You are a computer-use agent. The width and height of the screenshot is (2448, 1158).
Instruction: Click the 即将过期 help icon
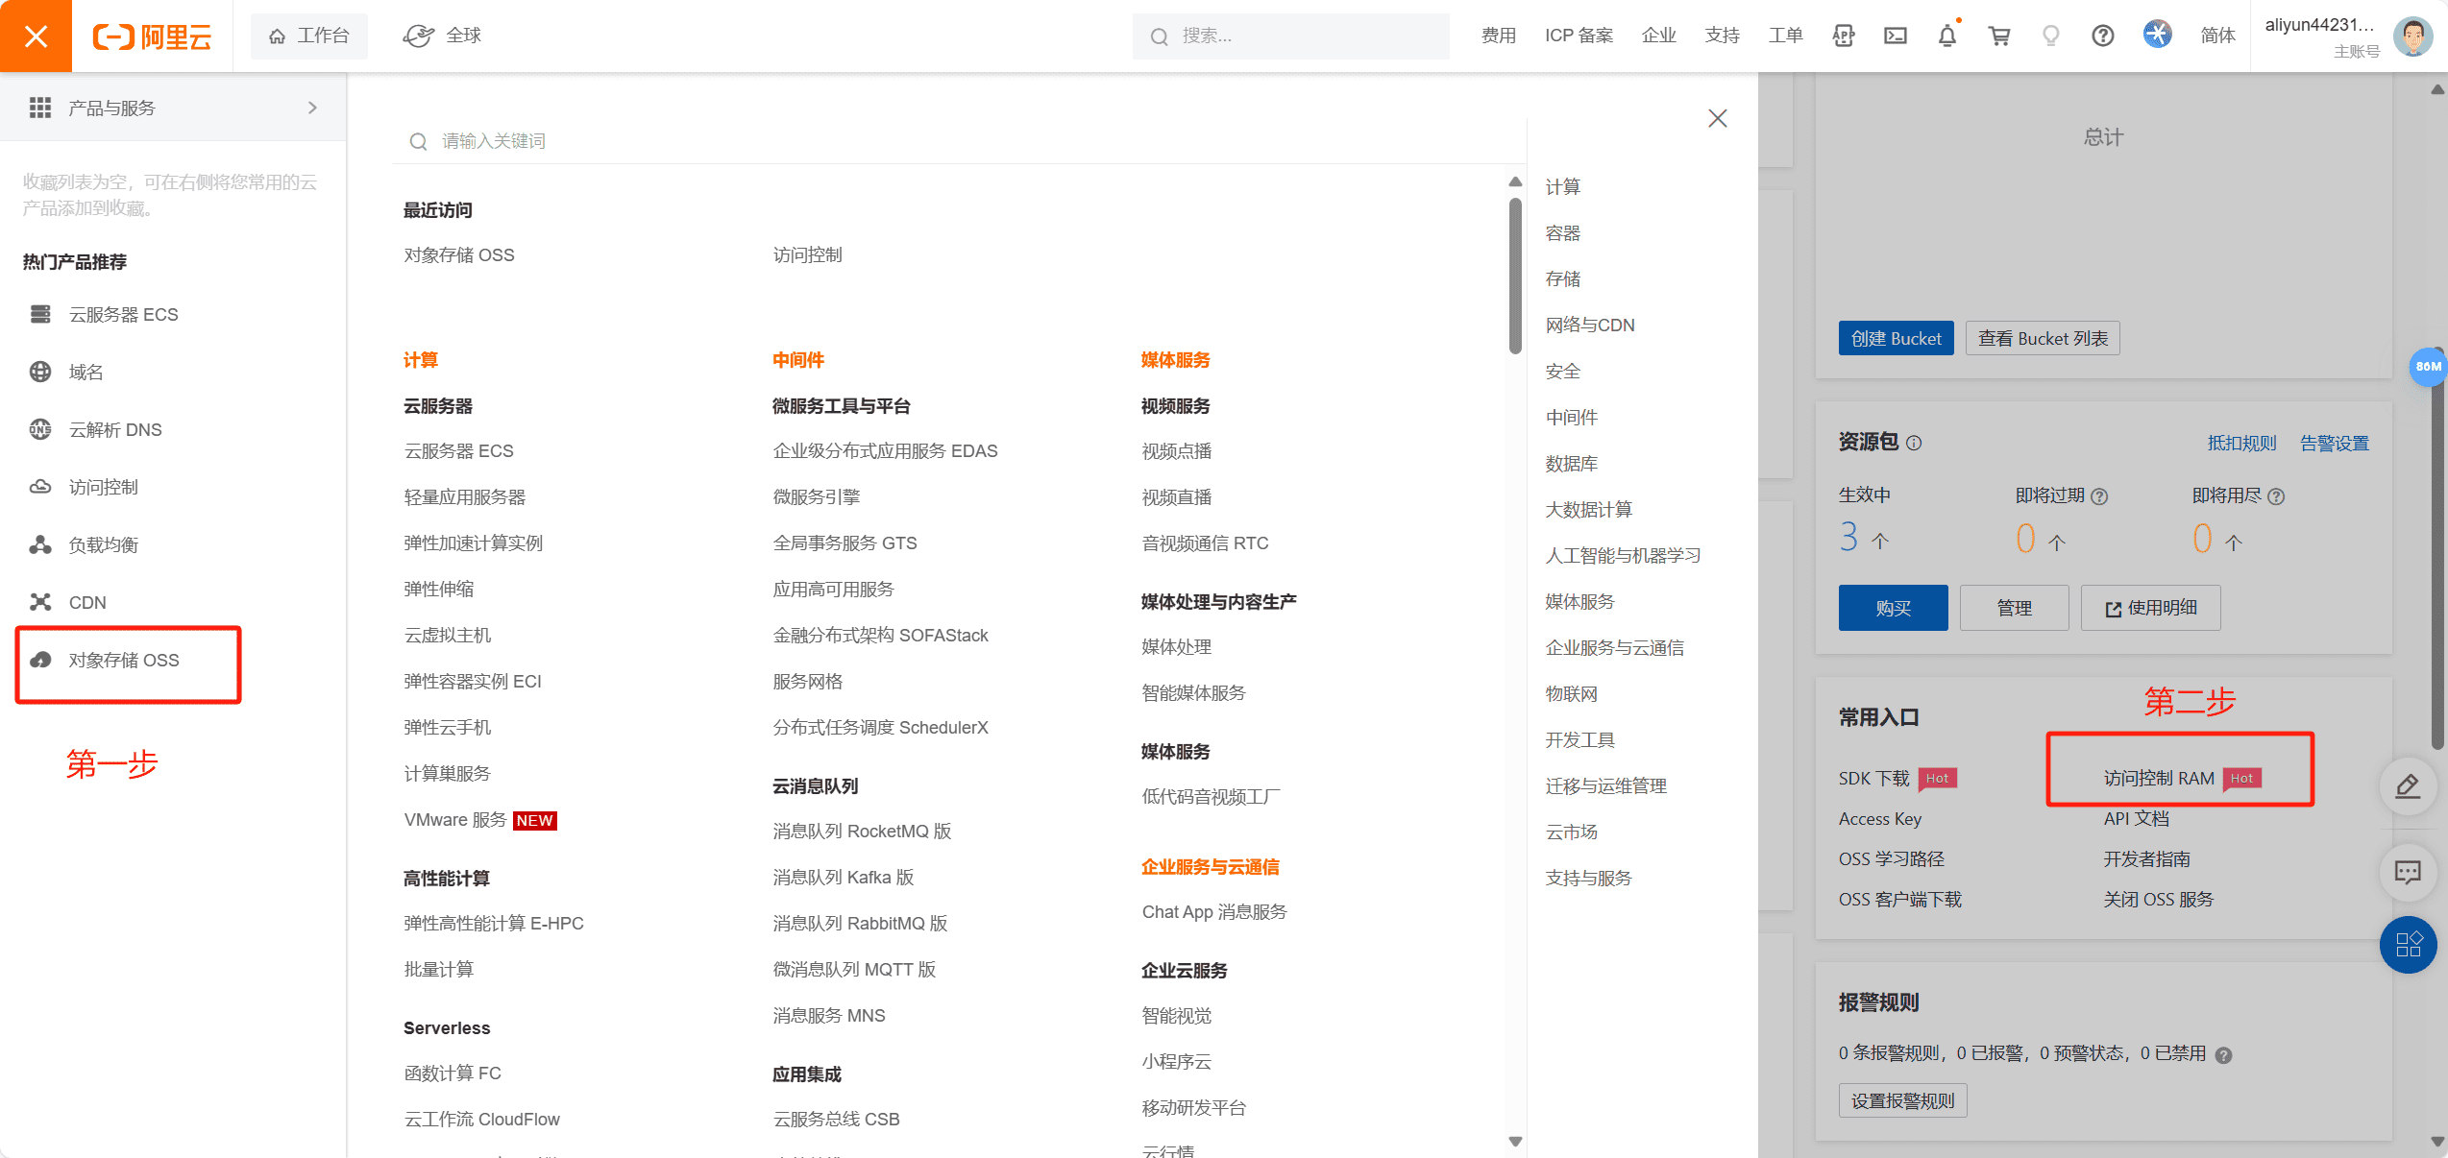[2099, 496]
